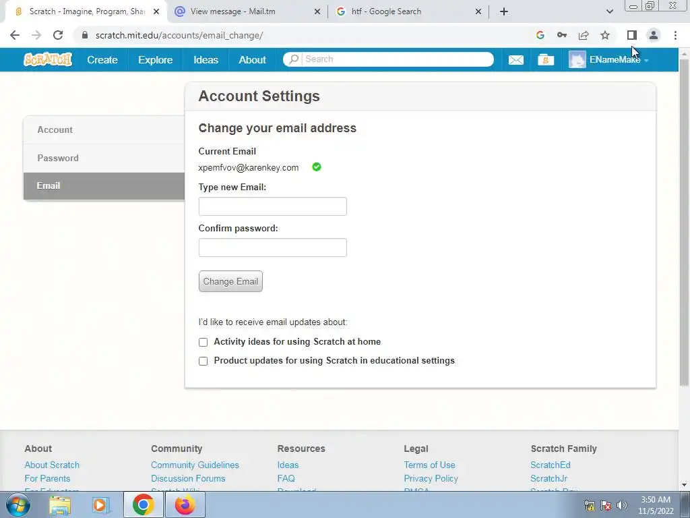Viewport: 690px width, 518px height.
Task: Close the Scratch tab
Action: (156, 12)
